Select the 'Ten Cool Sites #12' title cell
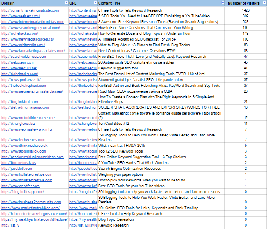 (x=161, y=124)
